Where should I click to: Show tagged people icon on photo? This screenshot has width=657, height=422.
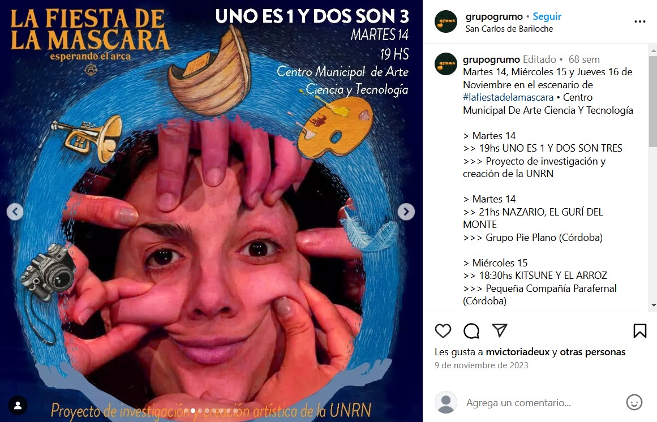point(18,405)
